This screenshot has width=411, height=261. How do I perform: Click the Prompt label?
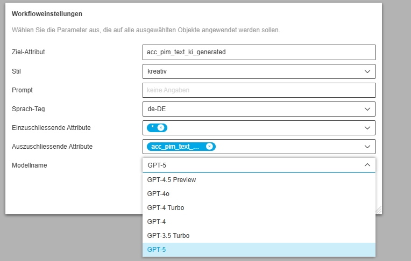click(x=22, y=90)
